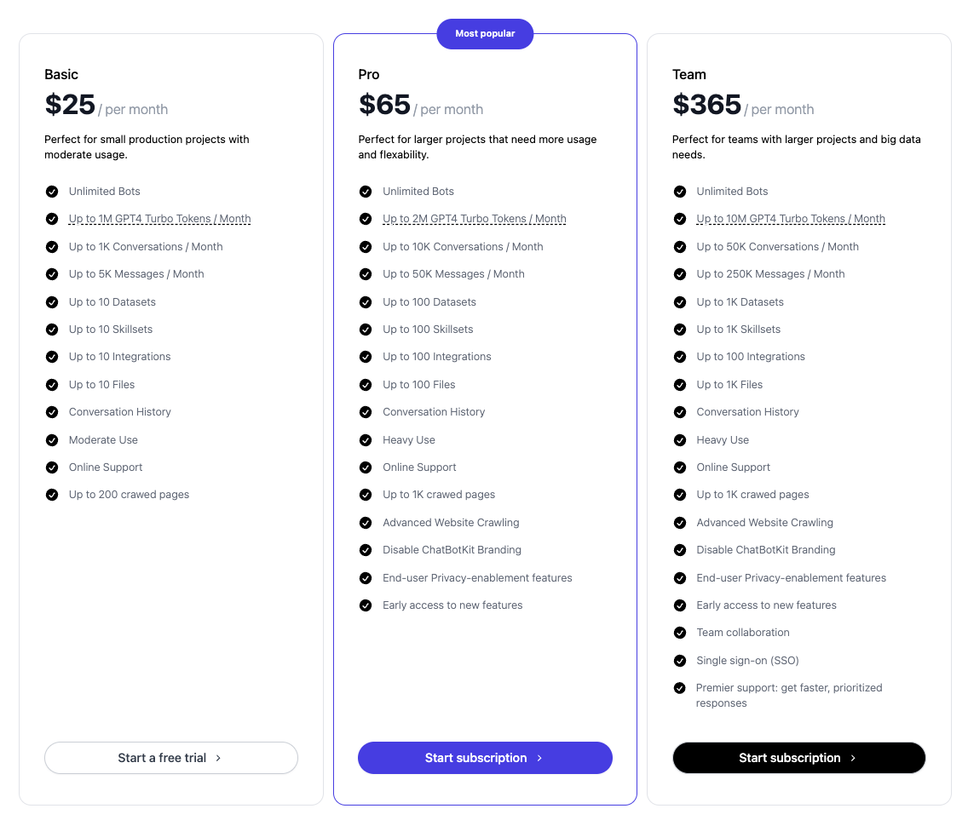Click the checkmark next to Moderate Use
Screen dimensions: 968x820
(x=51, y=439)
